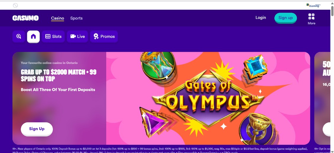Select the Home icon button
The image size is (334, 153).
point(33,36)
